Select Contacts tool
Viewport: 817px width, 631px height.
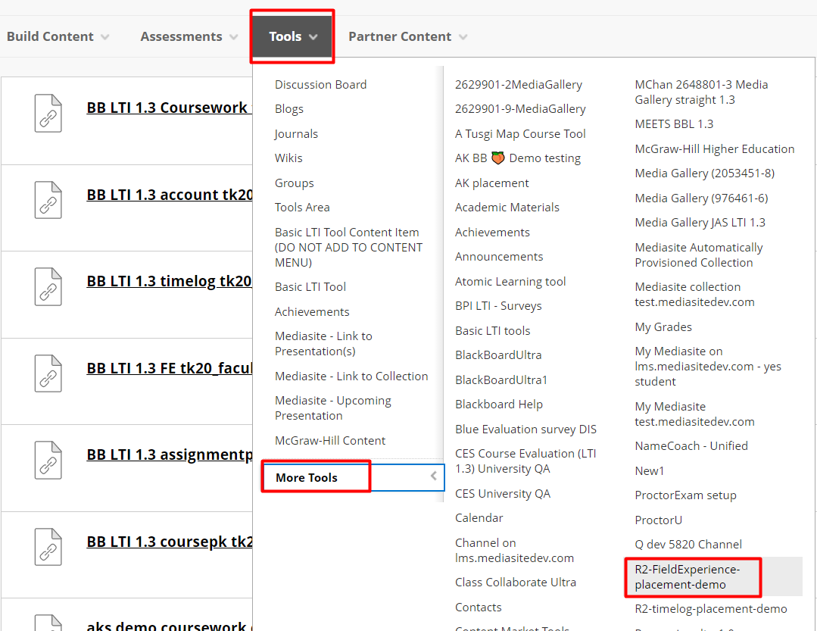pyautogui.click(x=478, y=608)
